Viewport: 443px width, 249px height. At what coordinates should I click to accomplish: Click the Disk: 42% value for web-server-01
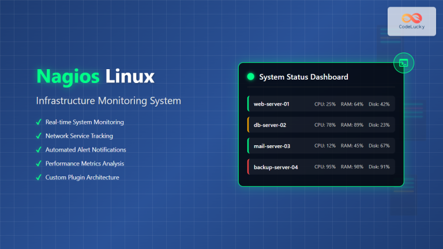[379, 104]
